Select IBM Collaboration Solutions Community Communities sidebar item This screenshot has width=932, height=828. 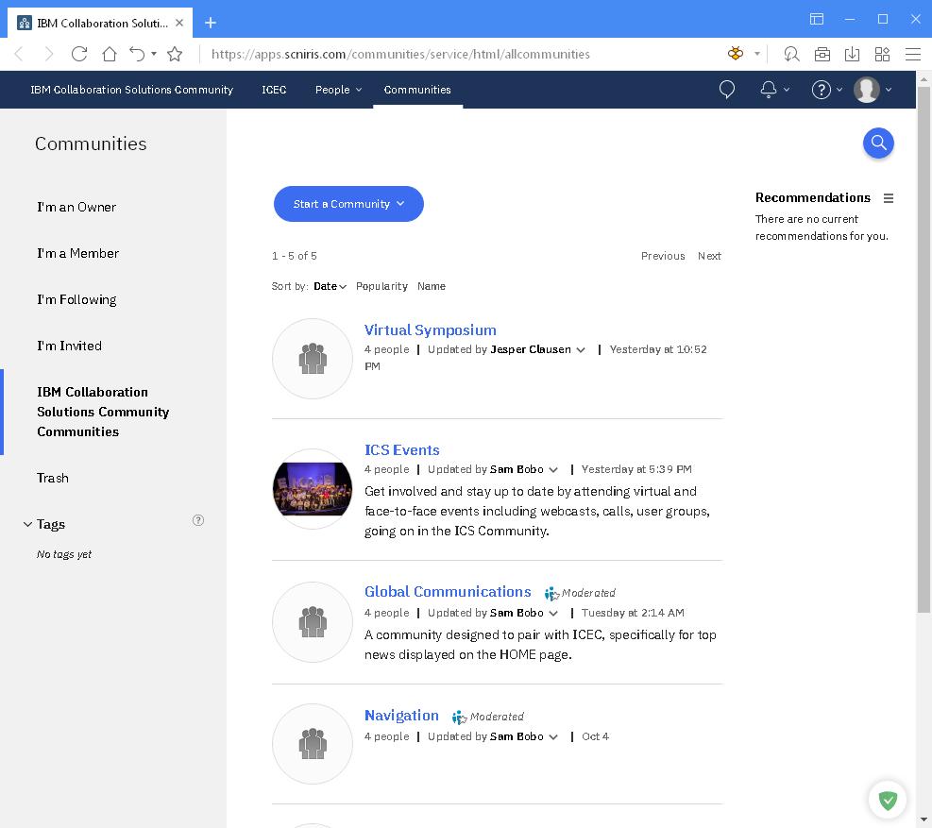(x=103, y=412)
